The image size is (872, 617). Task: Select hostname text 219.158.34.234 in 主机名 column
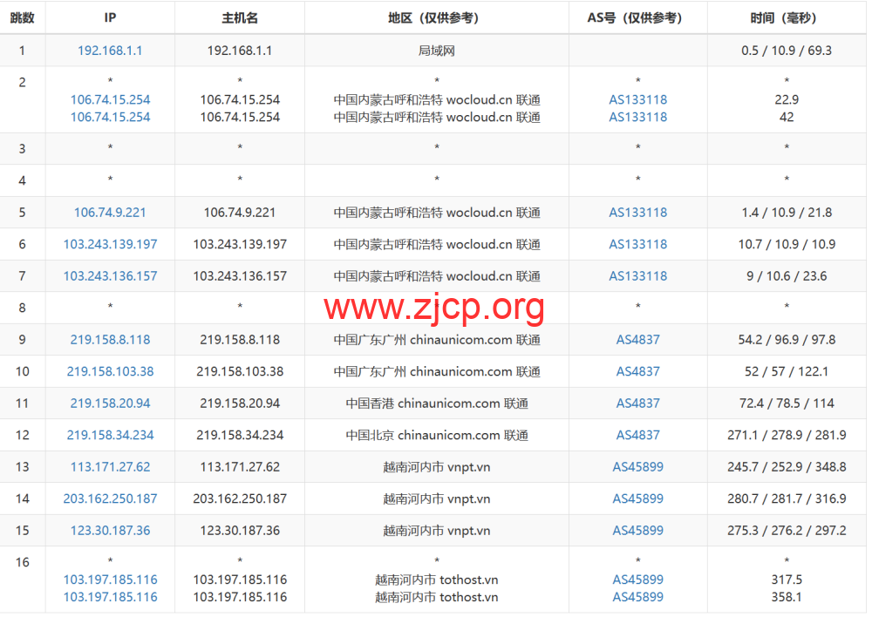240,435
